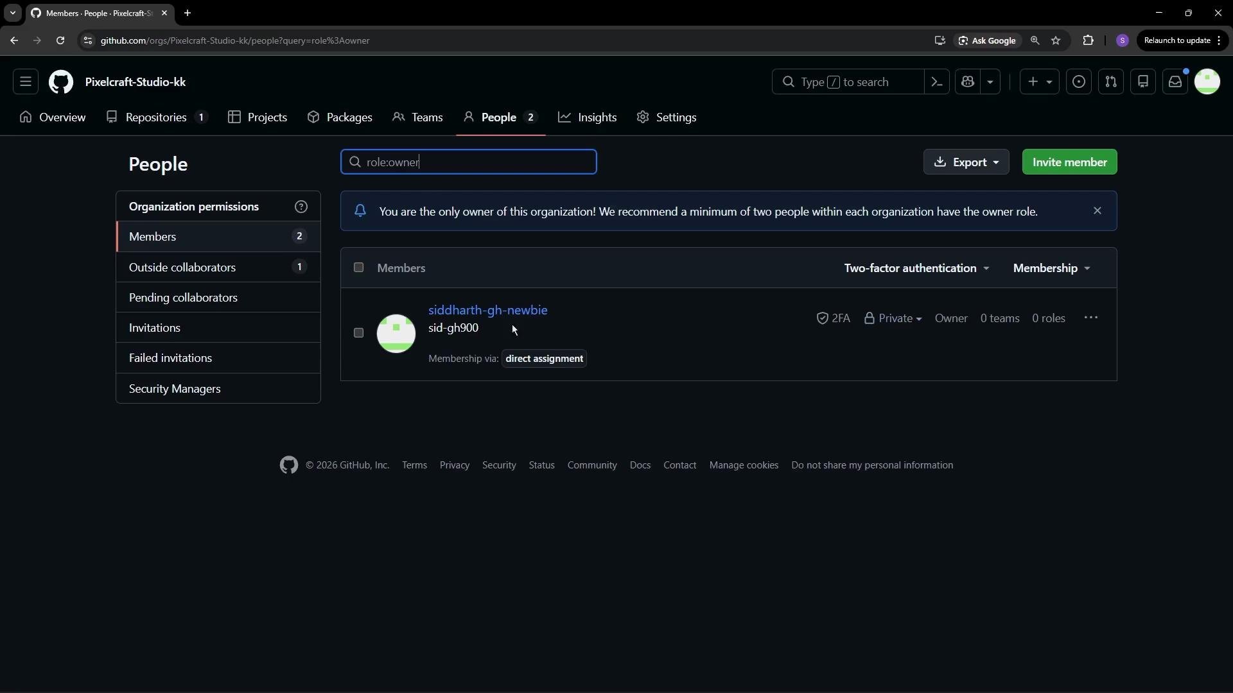Open the organization Settings tab
This screenshot has width=1233, height=693.
(667, 117)
